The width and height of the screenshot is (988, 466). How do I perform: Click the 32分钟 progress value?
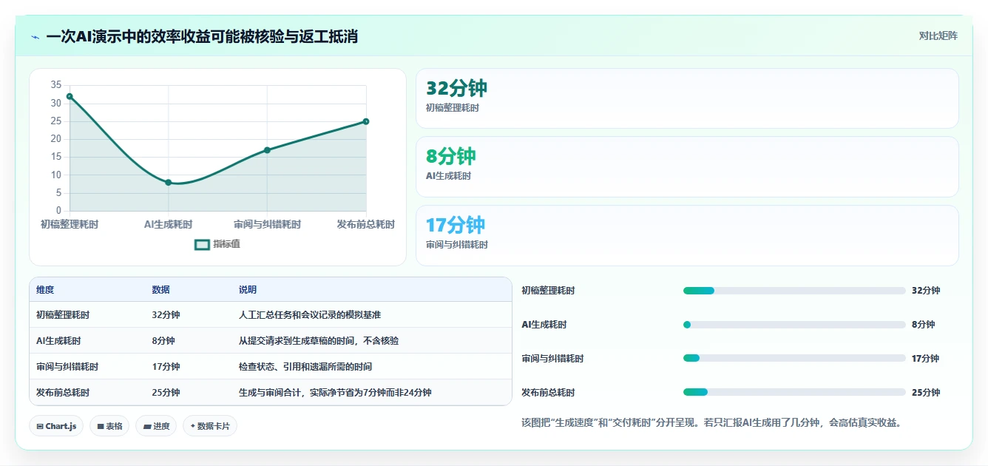click(x=926, y=291)
